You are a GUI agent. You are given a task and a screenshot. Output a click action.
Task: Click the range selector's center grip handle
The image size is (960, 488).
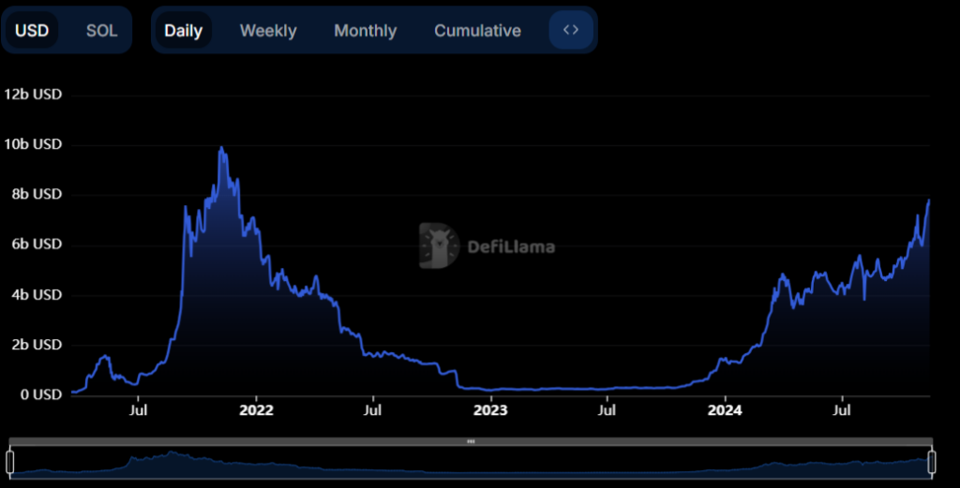tap(471, 441)
